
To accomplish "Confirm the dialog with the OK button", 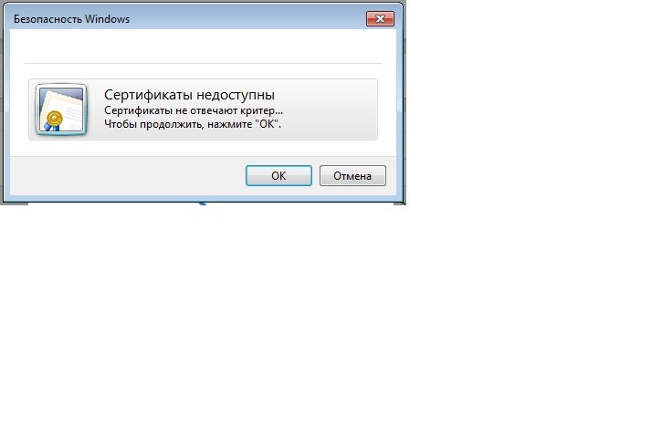I will point(278,175).
